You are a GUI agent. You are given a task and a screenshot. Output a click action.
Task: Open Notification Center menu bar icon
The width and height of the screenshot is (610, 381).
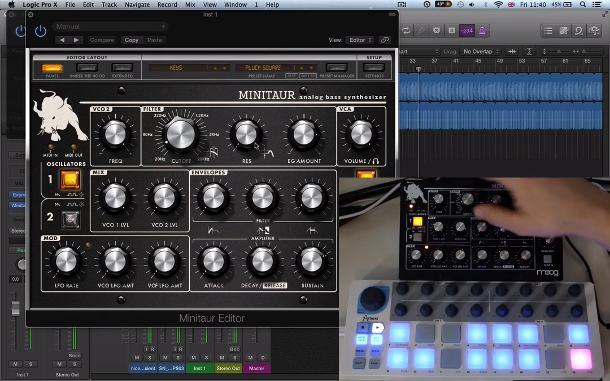click(597, 5)
